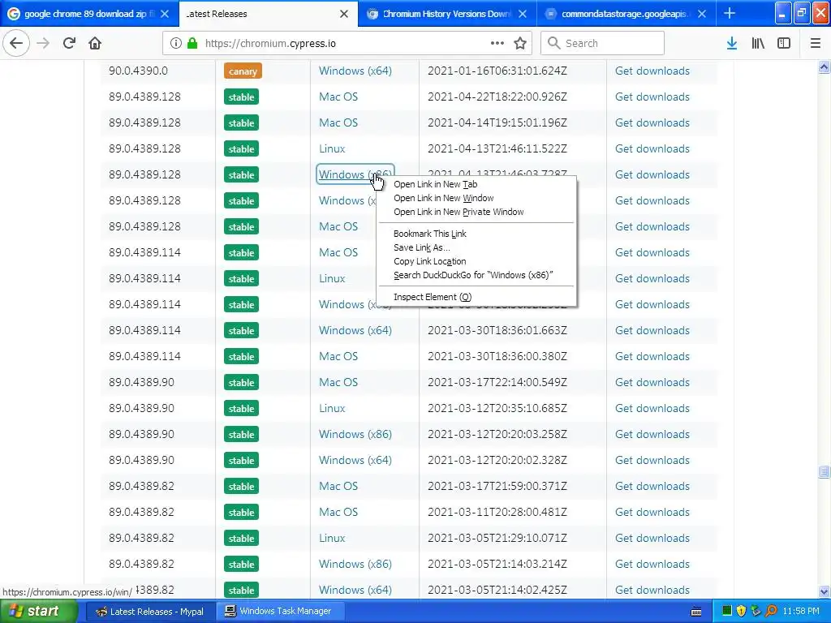Viewport: 831px width, 623px height.
Task: Click the scrollbar down arrow
Action: (824, 591)
